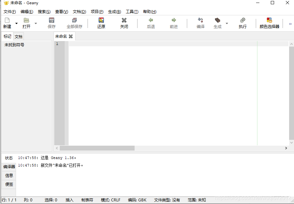
Task: Select the 状态 message tab
Action: point(9,158)
